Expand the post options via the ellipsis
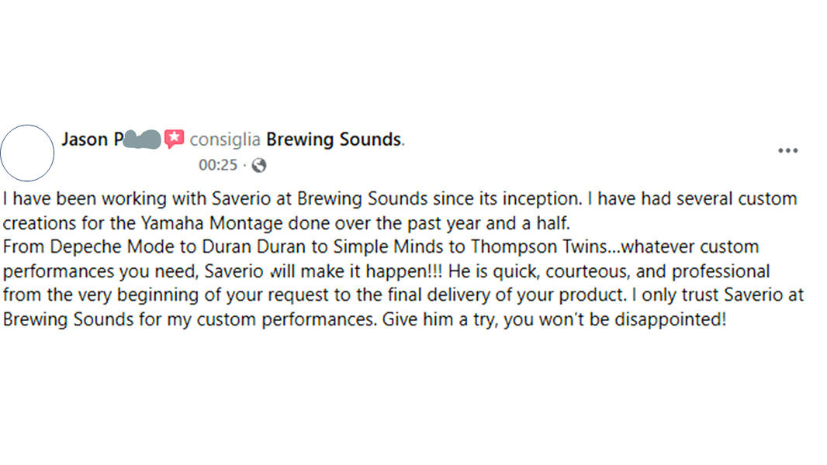This screenshot has width=827, height=465. [788, 150]
